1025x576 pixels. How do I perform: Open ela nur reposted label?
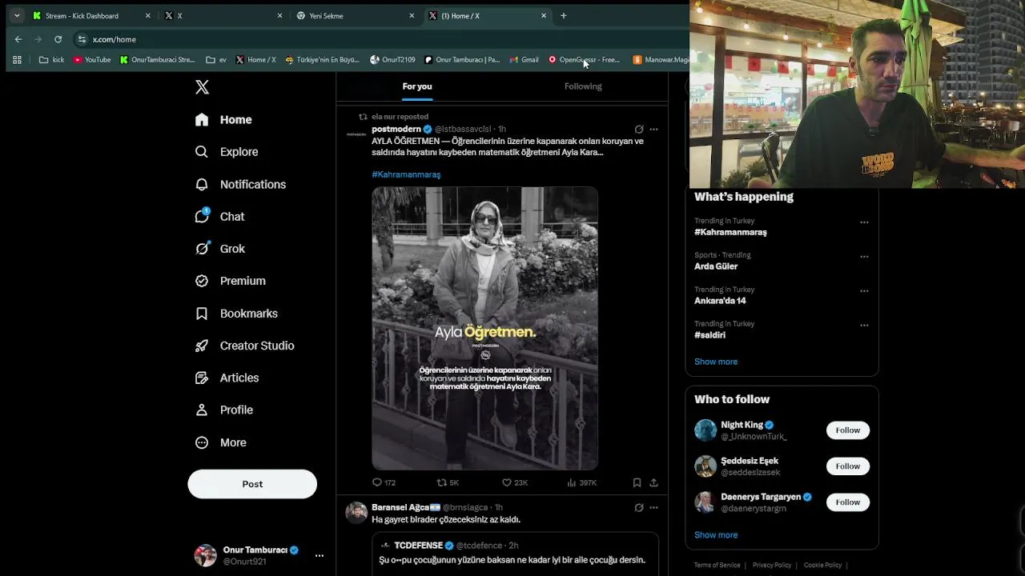(400, 117)
